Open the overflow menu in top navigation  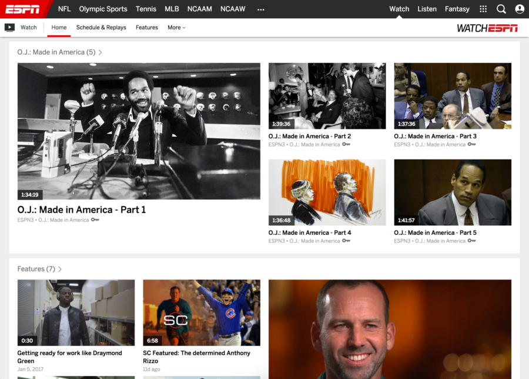click(x=260, y=9)
